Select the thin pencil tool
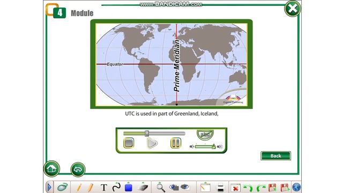Image resolution: width=343 pixels, height=193 pixels. 79,188
